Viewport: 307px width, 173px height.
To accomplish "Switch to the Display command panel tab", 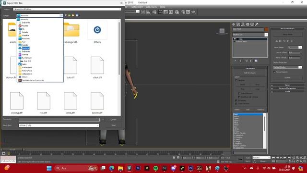I will pos(252,25).
